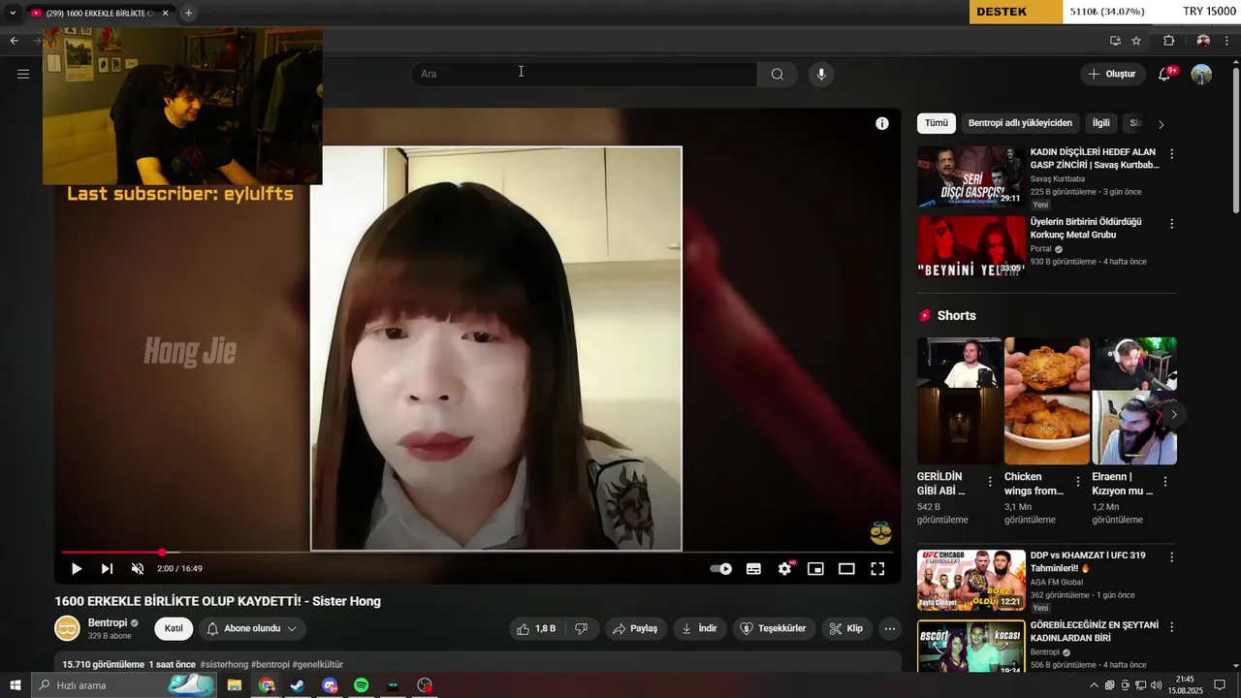This screenshot has height=698, width=1241.
Task: Toggle theater mode
Action: tap(846, 569)
